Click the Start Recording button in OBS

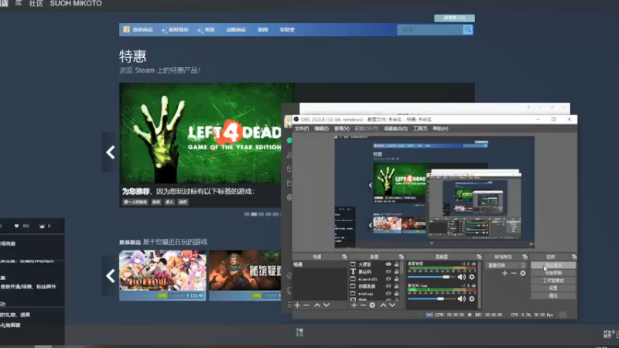click(x=553, y=273)
